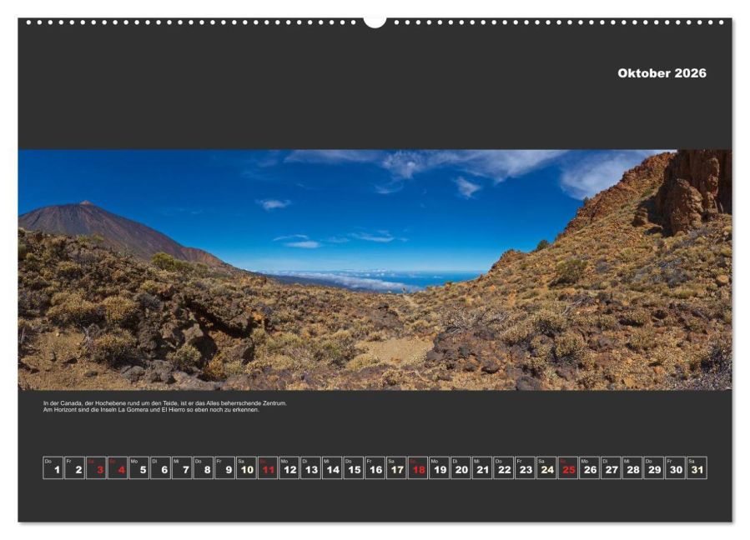
Task: Select the red Sunday 18 date box
Action: pyautogui.click(x=418, y=467)
